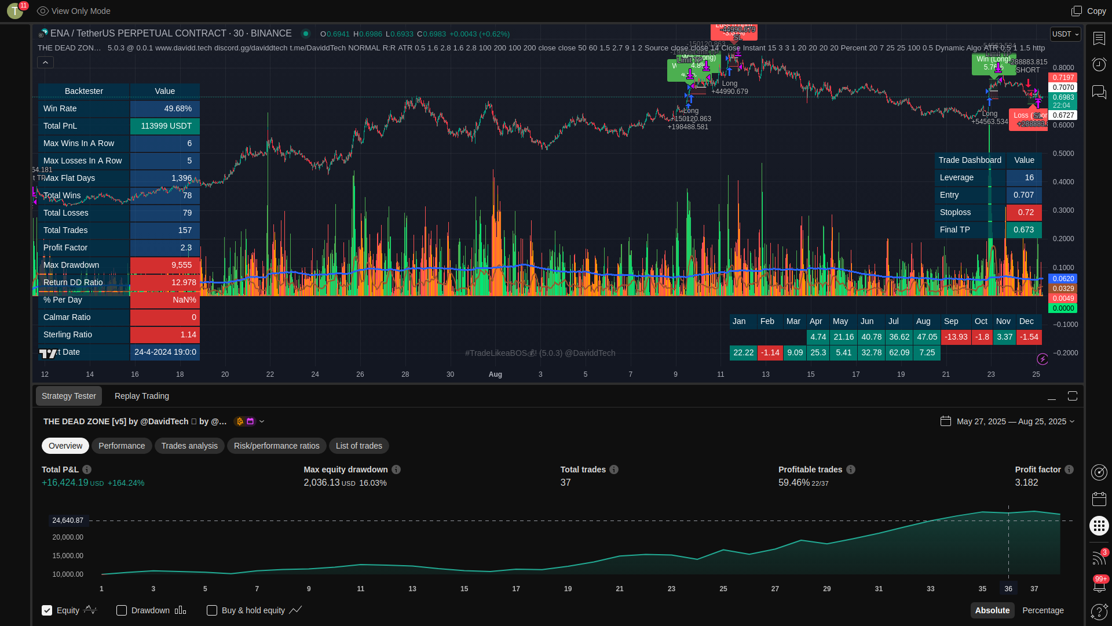
Task: Maximize the Strategy Tester panel
Action: point(1073,396)
